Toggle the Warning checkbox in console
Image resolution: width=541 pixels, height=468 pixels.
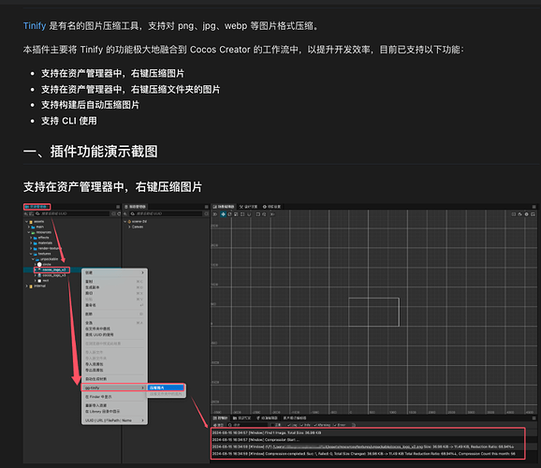[315, 425]
